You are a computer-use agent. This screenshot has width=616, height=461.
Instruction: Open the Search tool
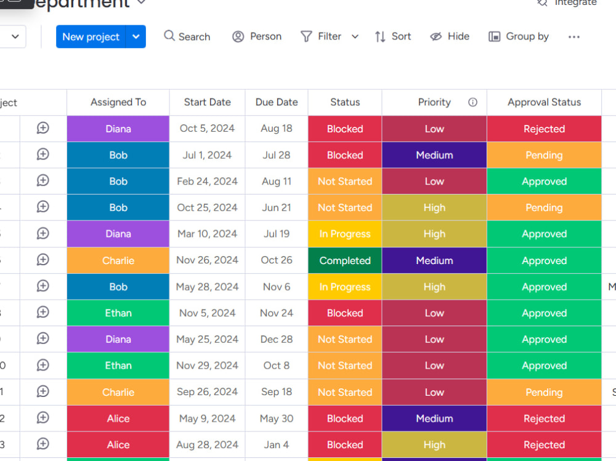click(187, 36)
